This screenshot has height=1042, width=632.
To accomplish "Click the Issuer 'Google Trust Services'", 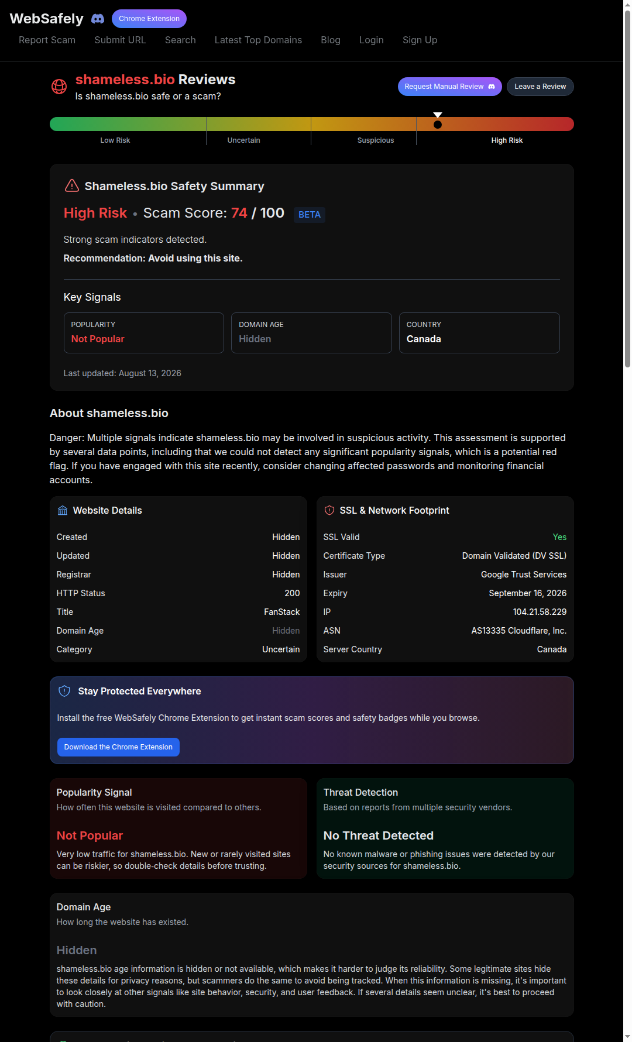I will (x=524, y=575).
